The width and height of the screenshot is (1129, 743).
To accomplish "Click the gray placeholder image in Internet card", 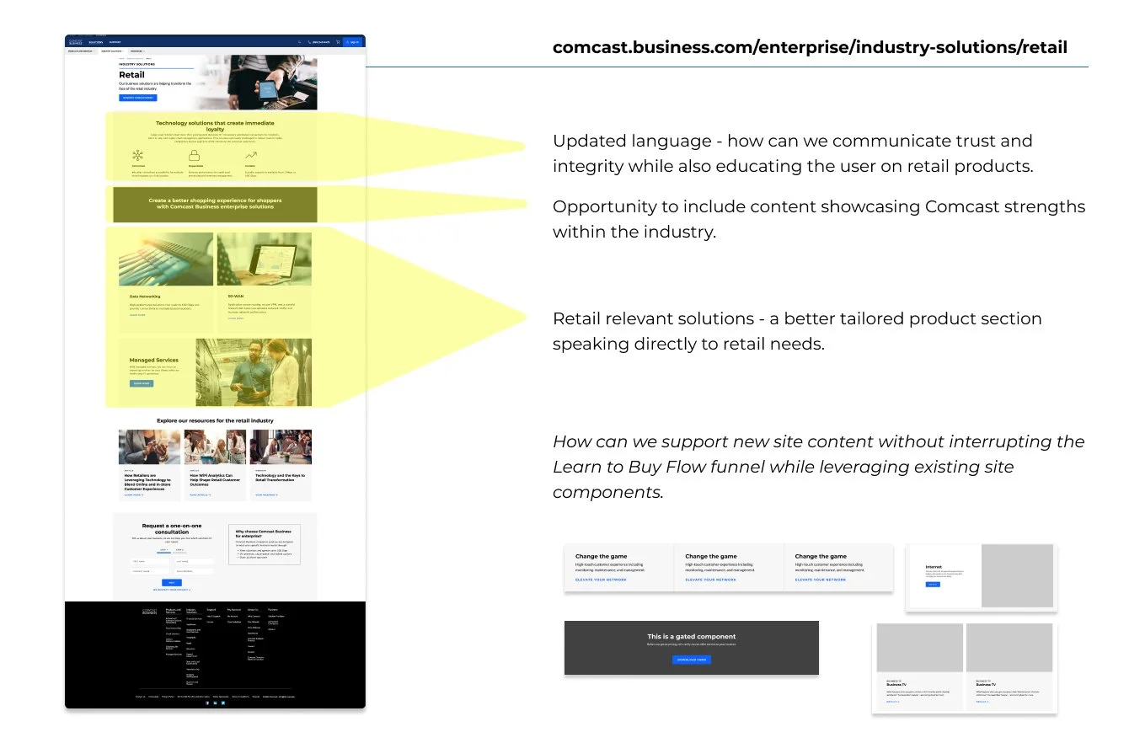I will pos(1017,575).
